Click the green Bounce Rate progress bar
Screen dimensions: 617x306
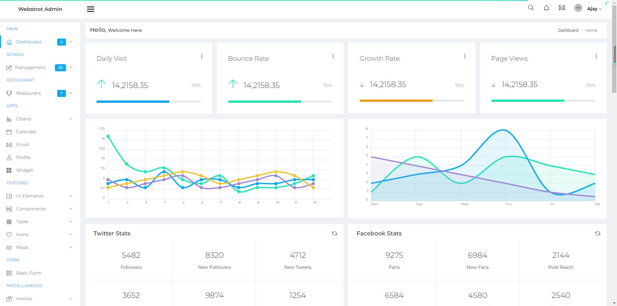pos(264,101)
